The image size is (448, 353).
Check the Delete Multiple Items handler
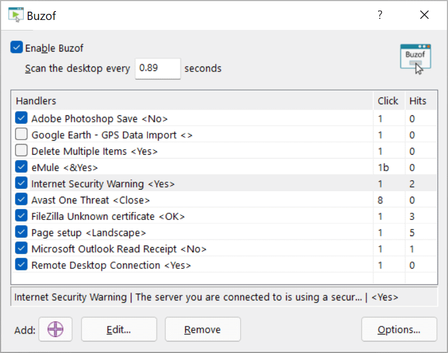[21, 151]
